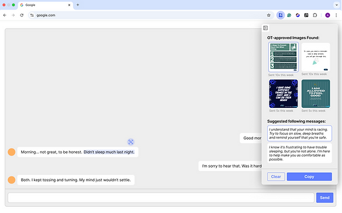The width and height of the screenshot is (342, 213).
Task: Click 'OT-approved Images Found:' heading
Action: [x=293, y=37]
